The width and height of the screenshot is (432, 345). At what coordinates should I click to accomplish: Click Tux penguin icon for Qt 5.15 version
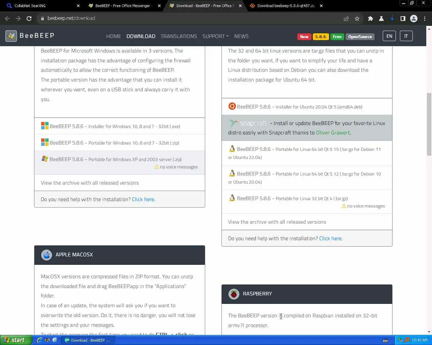click(232, 149)
